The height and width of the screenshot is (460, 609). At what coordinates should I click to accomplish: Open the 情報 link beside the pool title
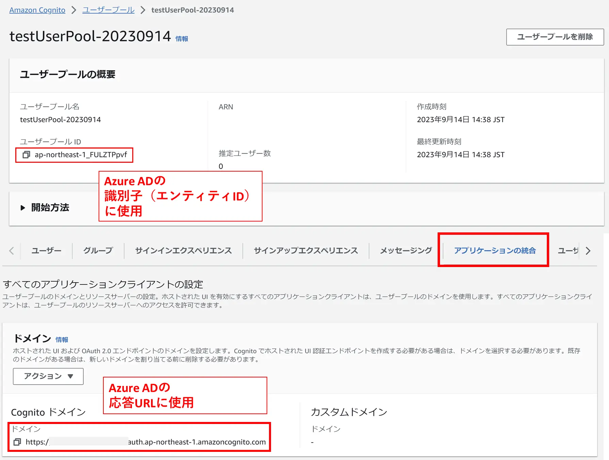(x=182, y=39)
